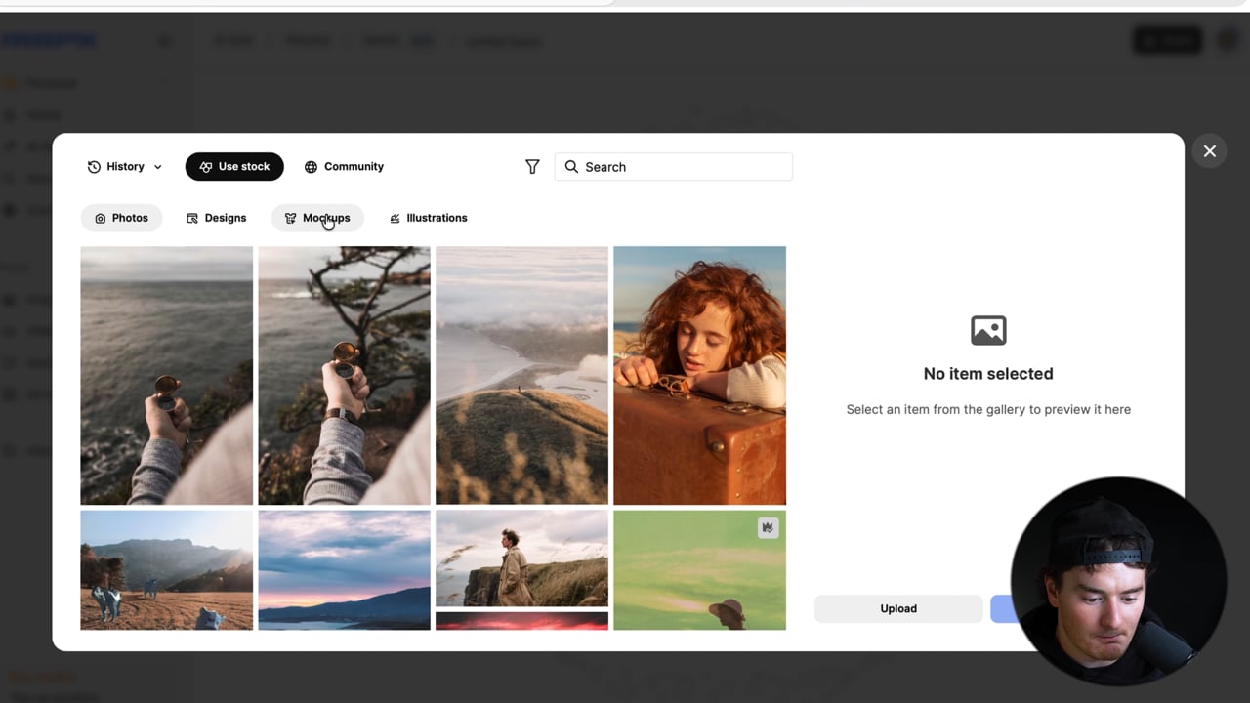The image size is (1250, 703).
Task: Choose the red-haired girl with suitcase photo
Action: coord(699,375)
